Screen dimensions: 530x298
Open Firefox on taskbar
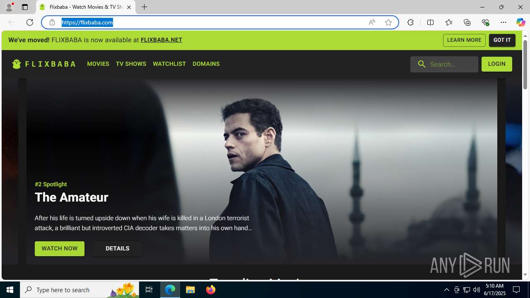[211, 290]
